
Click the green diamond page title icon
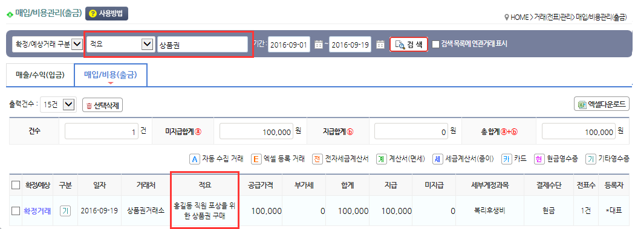tap(10, 15)
